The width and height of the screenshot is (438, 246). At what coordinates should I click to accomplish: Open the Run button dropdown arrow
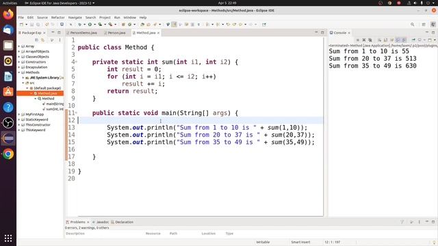point(94,25)
